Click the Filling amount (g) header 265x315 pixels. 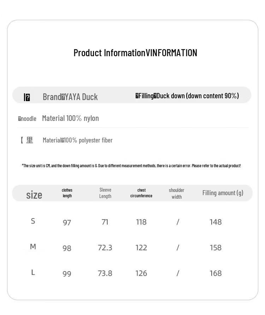(x=223, y=193)
